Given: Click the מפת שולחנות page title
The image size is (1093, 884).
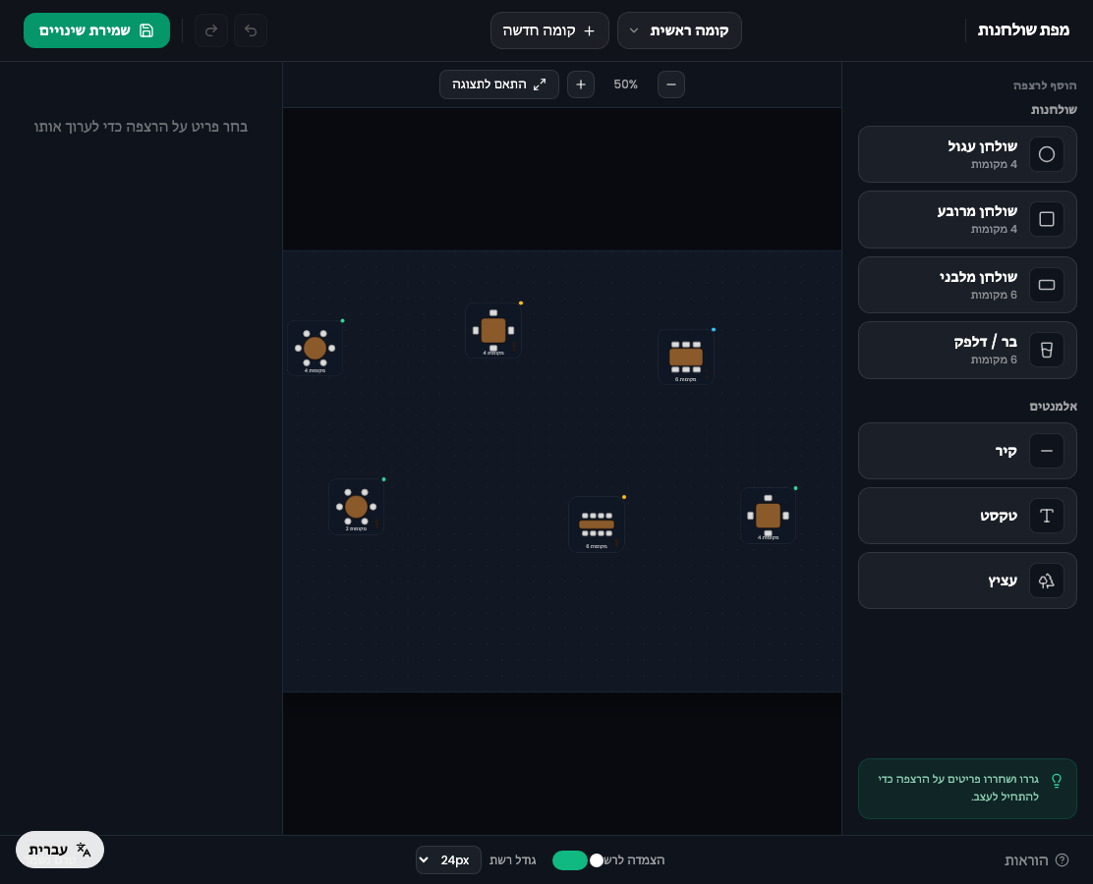Looking at the screenshot, I should pyautogui.click(x=1023, y=29).
